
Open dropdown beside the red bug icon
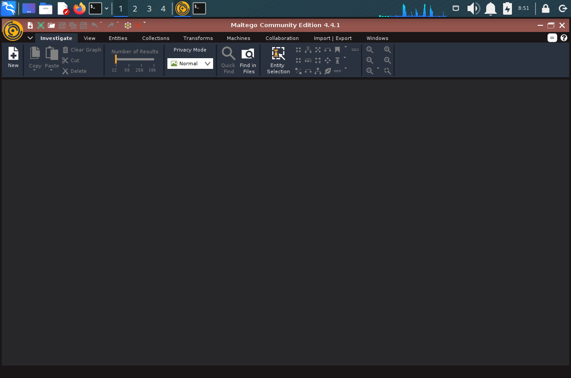click(x=144, y=23)
